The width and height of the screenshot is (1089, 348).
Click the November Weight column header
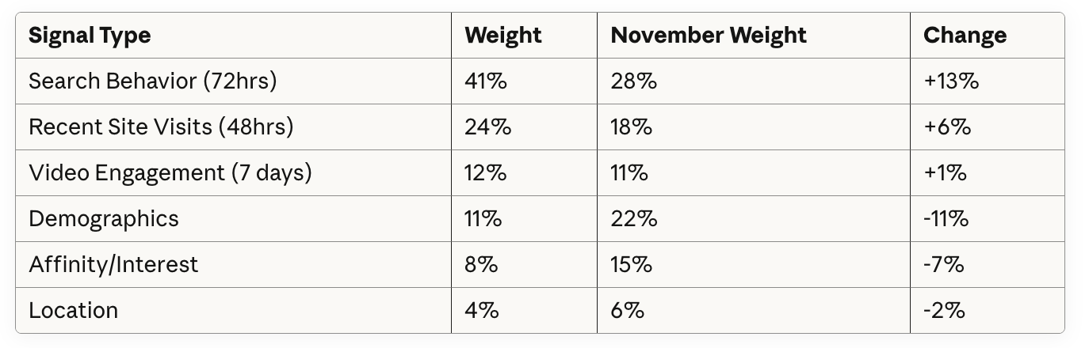(709, 36)
